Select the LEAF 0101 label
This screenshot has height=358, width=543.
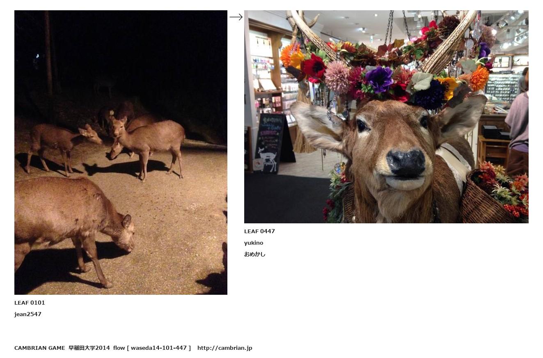(30, 303)
